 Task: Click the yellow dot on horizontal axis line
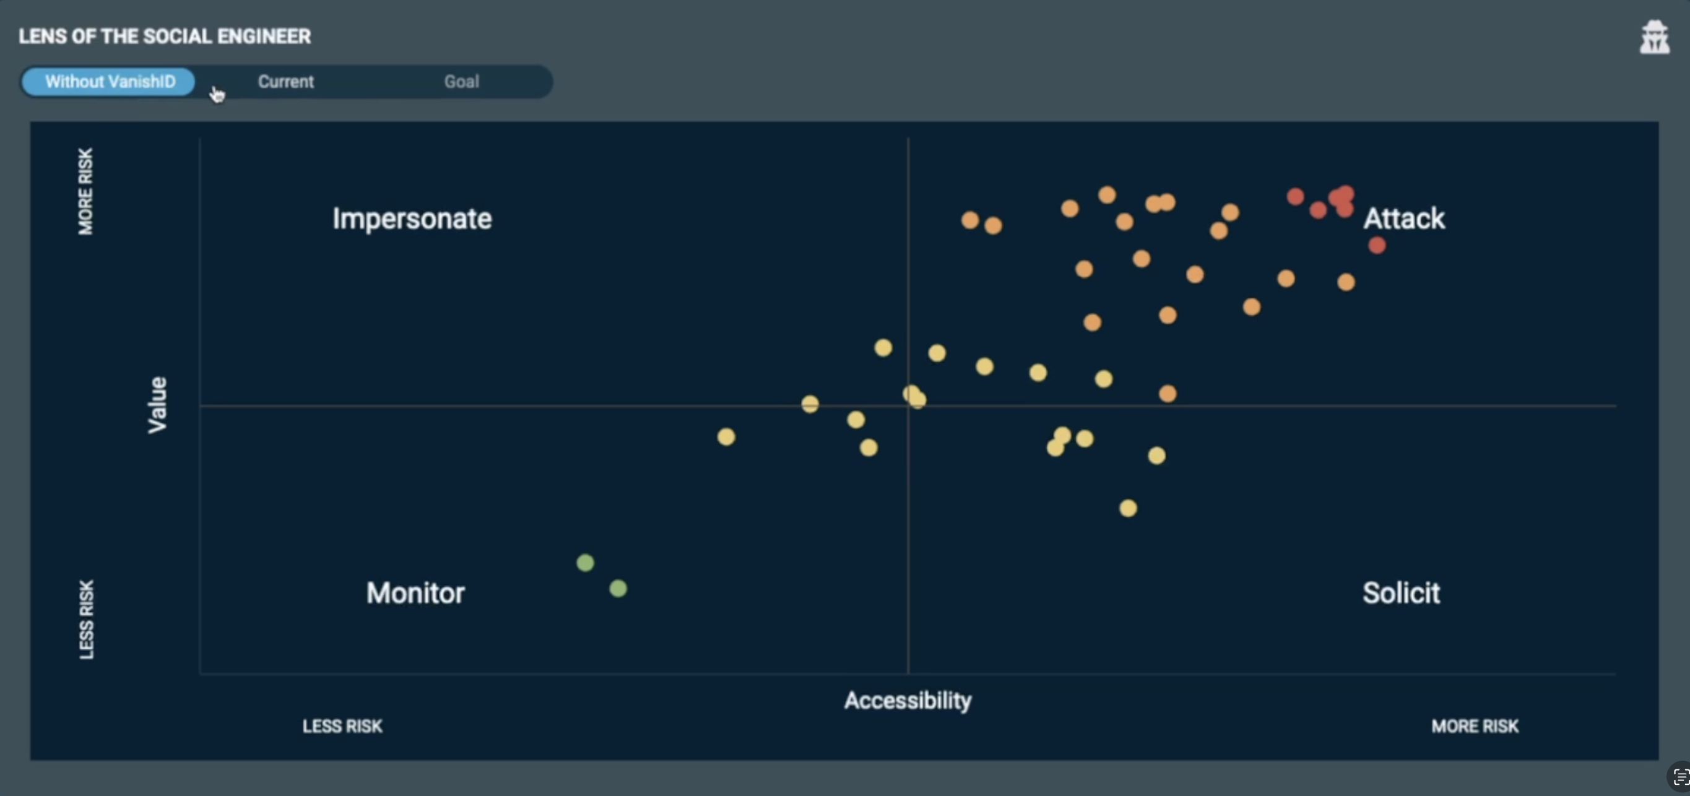[x=810, y=404]
